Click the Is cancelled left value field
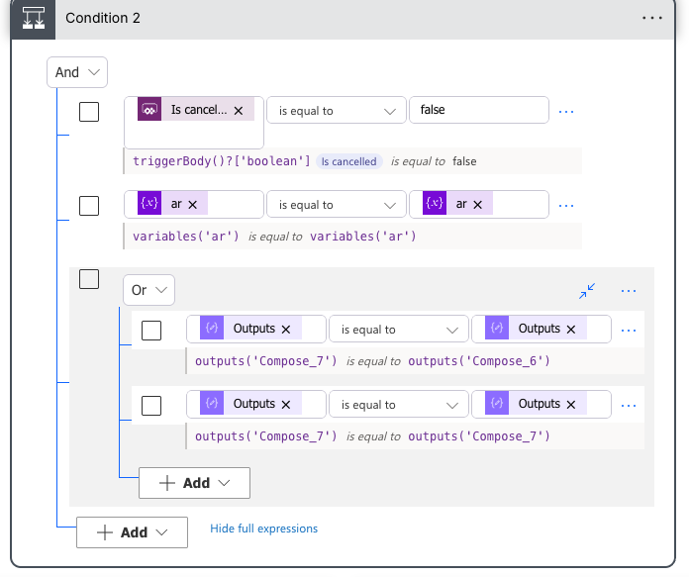This screenshot has width=689, height=577. [x=194, y=123]
